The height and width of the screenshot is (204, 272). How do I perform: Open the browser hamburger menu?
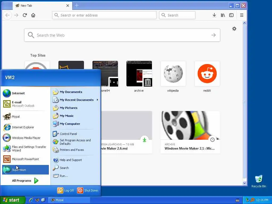click(x=242, y=15)
